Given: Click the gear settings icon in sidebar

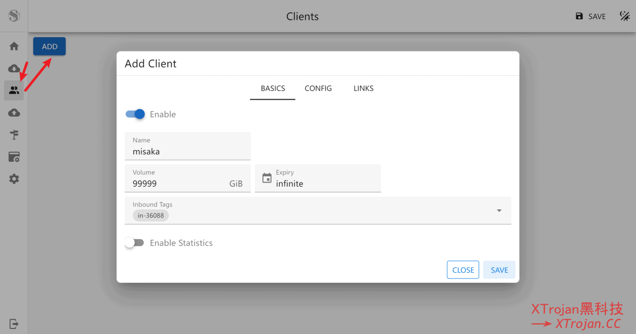Looking at the screenshot, I should (14, 179).
